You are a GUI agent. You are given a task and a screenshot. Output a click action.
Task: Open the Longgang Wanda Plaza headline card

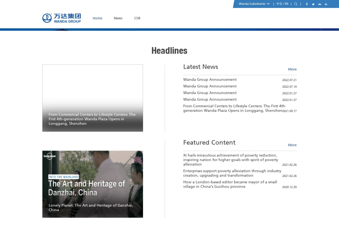93,98
